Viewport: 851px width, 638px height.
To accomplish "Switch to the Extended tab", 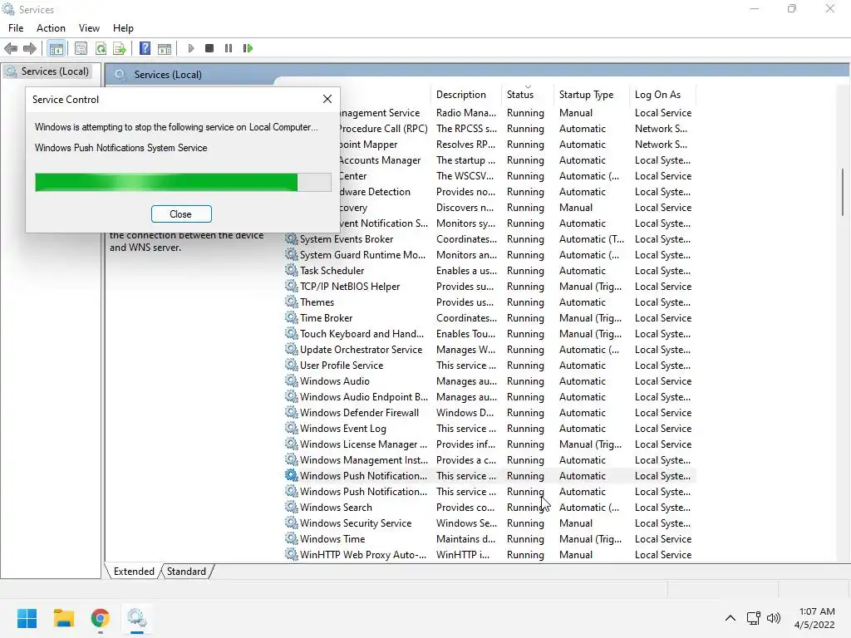I will click(134, 572).
